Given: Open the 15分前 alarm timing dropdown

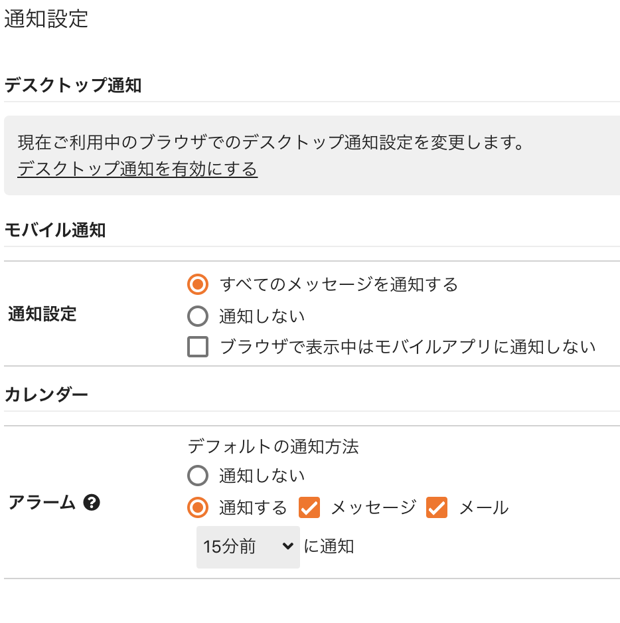Looking at the screenshot, I should click(248, 547).
